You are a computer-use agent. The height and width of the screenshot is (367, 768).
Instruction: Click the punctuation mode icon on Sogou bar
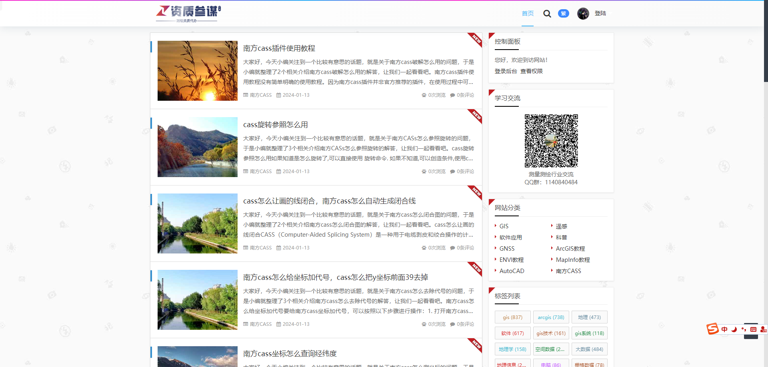743,329
